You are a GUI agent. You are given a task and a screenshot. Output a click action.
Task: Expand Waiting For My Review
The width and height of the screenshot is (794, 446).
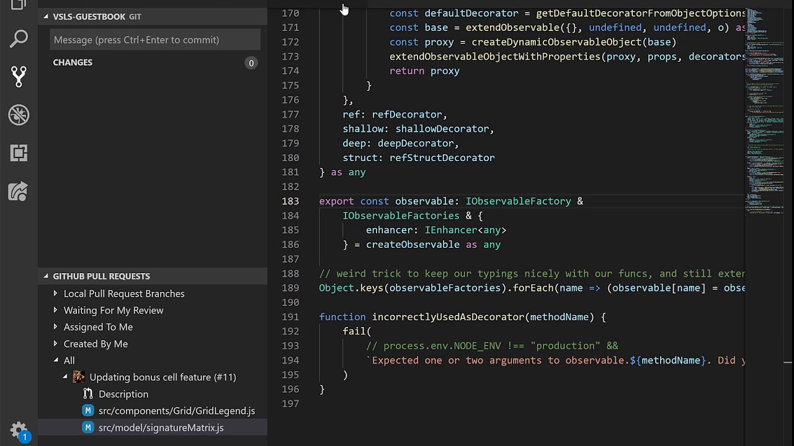click(56, 310)
